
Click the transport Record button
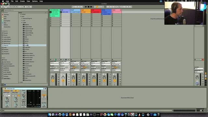(91, 7)
